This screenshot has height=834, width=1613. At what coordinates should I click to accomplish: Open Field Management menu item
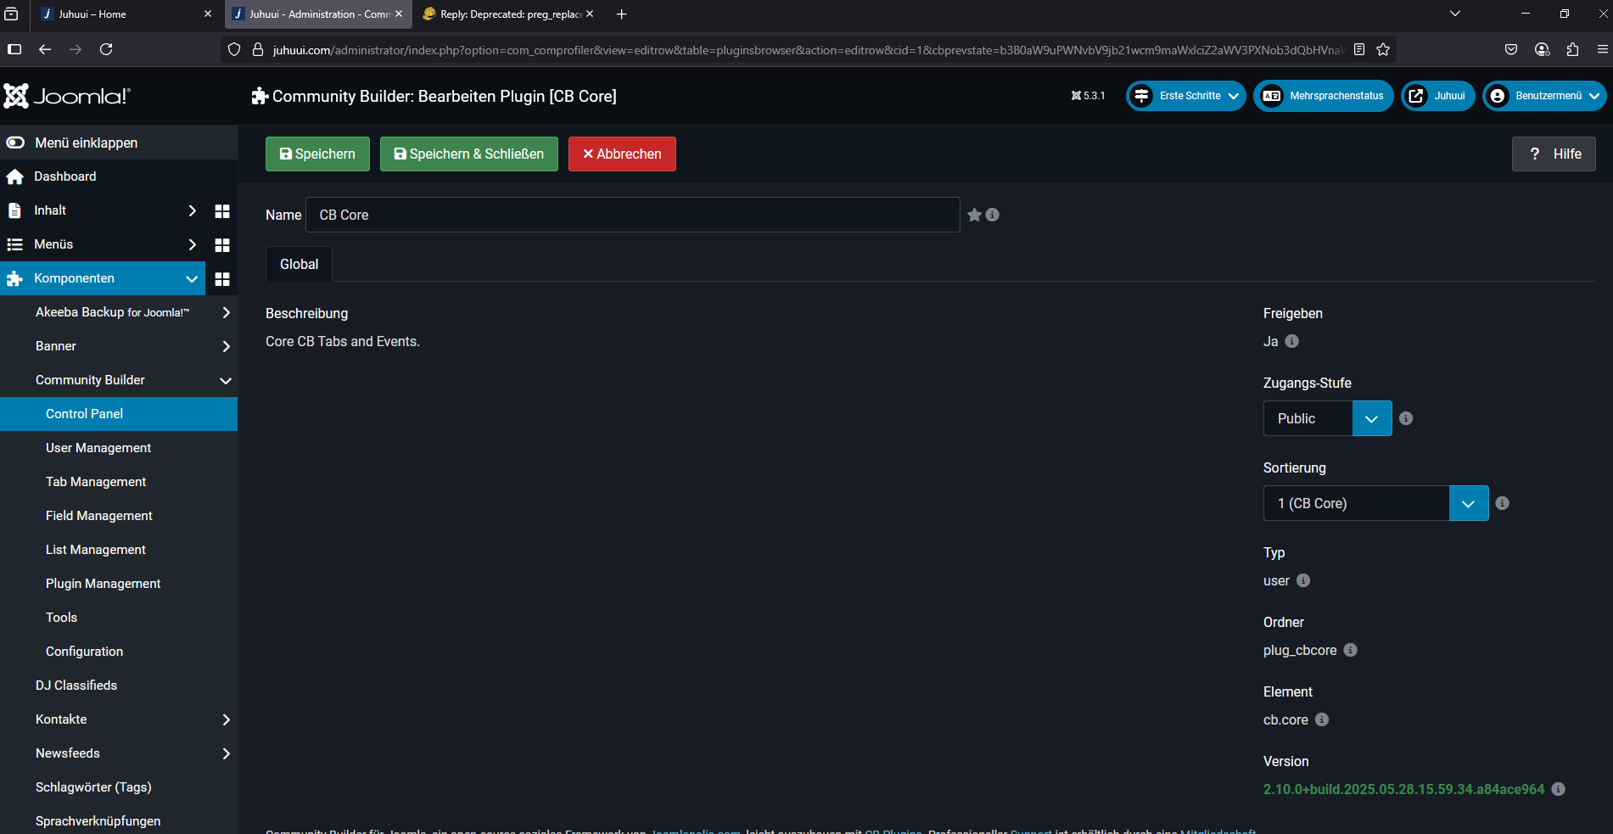[119, 516]
